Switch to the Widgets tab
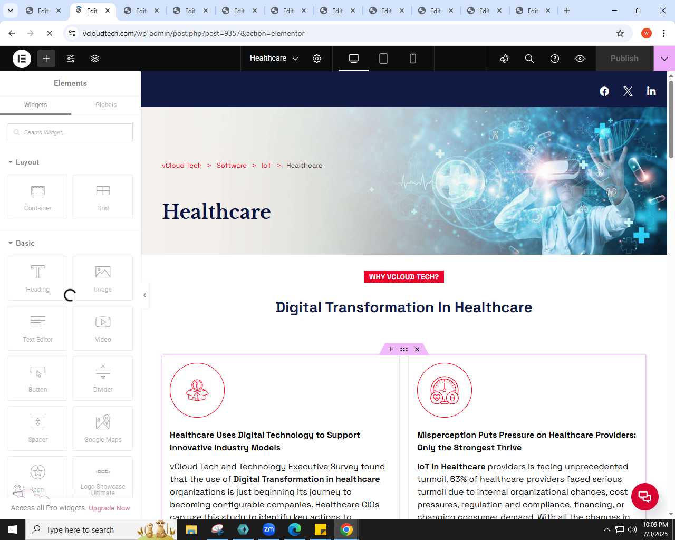Image resolution: width=675 pixels, height=540 pixels. click(x=35, y=105)
